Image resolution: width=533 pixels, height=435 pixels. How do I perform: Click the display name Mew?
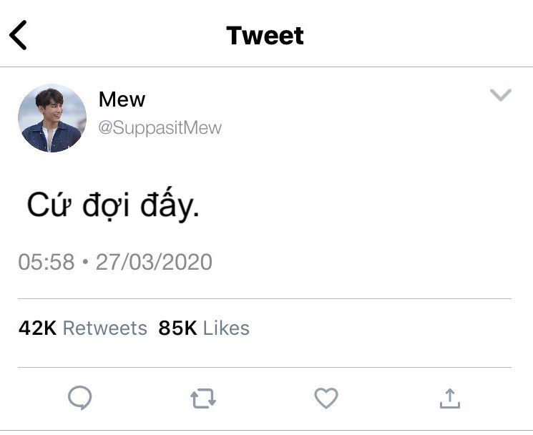coord(122,99)
